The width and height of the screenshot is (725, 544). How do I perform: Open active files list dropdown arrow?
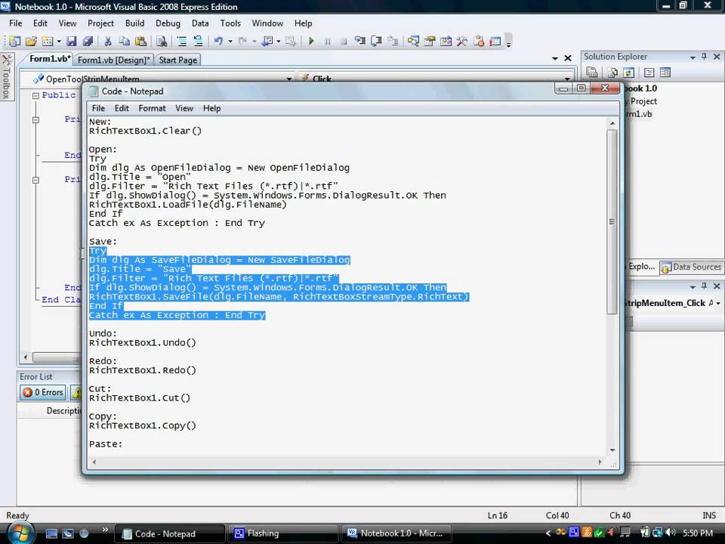pos(555,58)
